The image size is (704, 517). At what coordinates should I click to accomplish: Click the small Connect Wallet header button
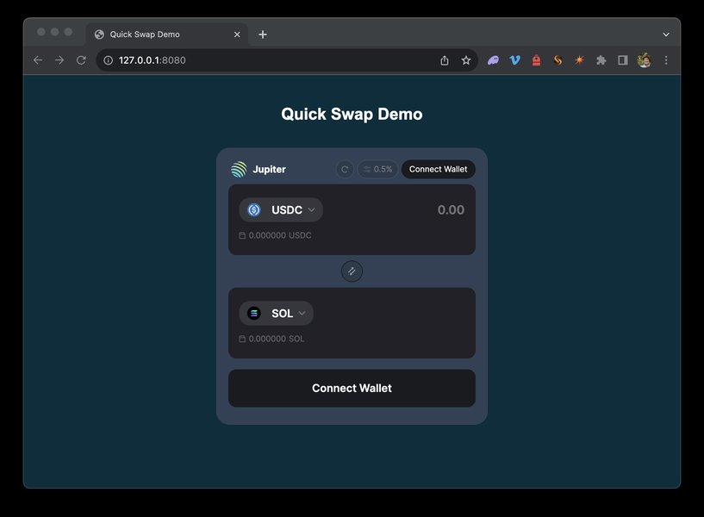pos(439,169)
